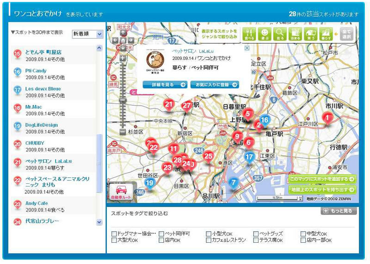370x264 pixels.
Task: Select red map marker 6
Action: [248, 143]
